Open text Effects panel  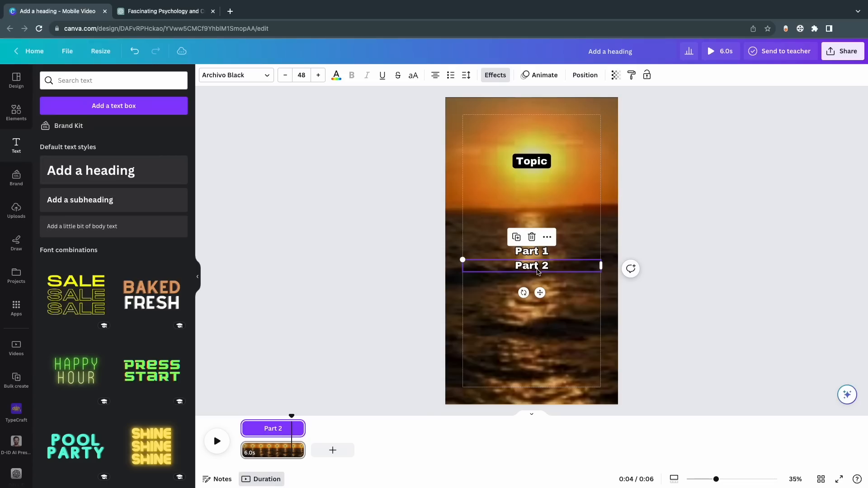(x=495, y=75)
